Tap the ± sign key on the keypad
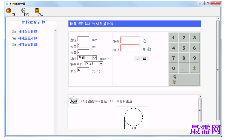The height and width of the screenshot is (140, 227). pos(195,68)
